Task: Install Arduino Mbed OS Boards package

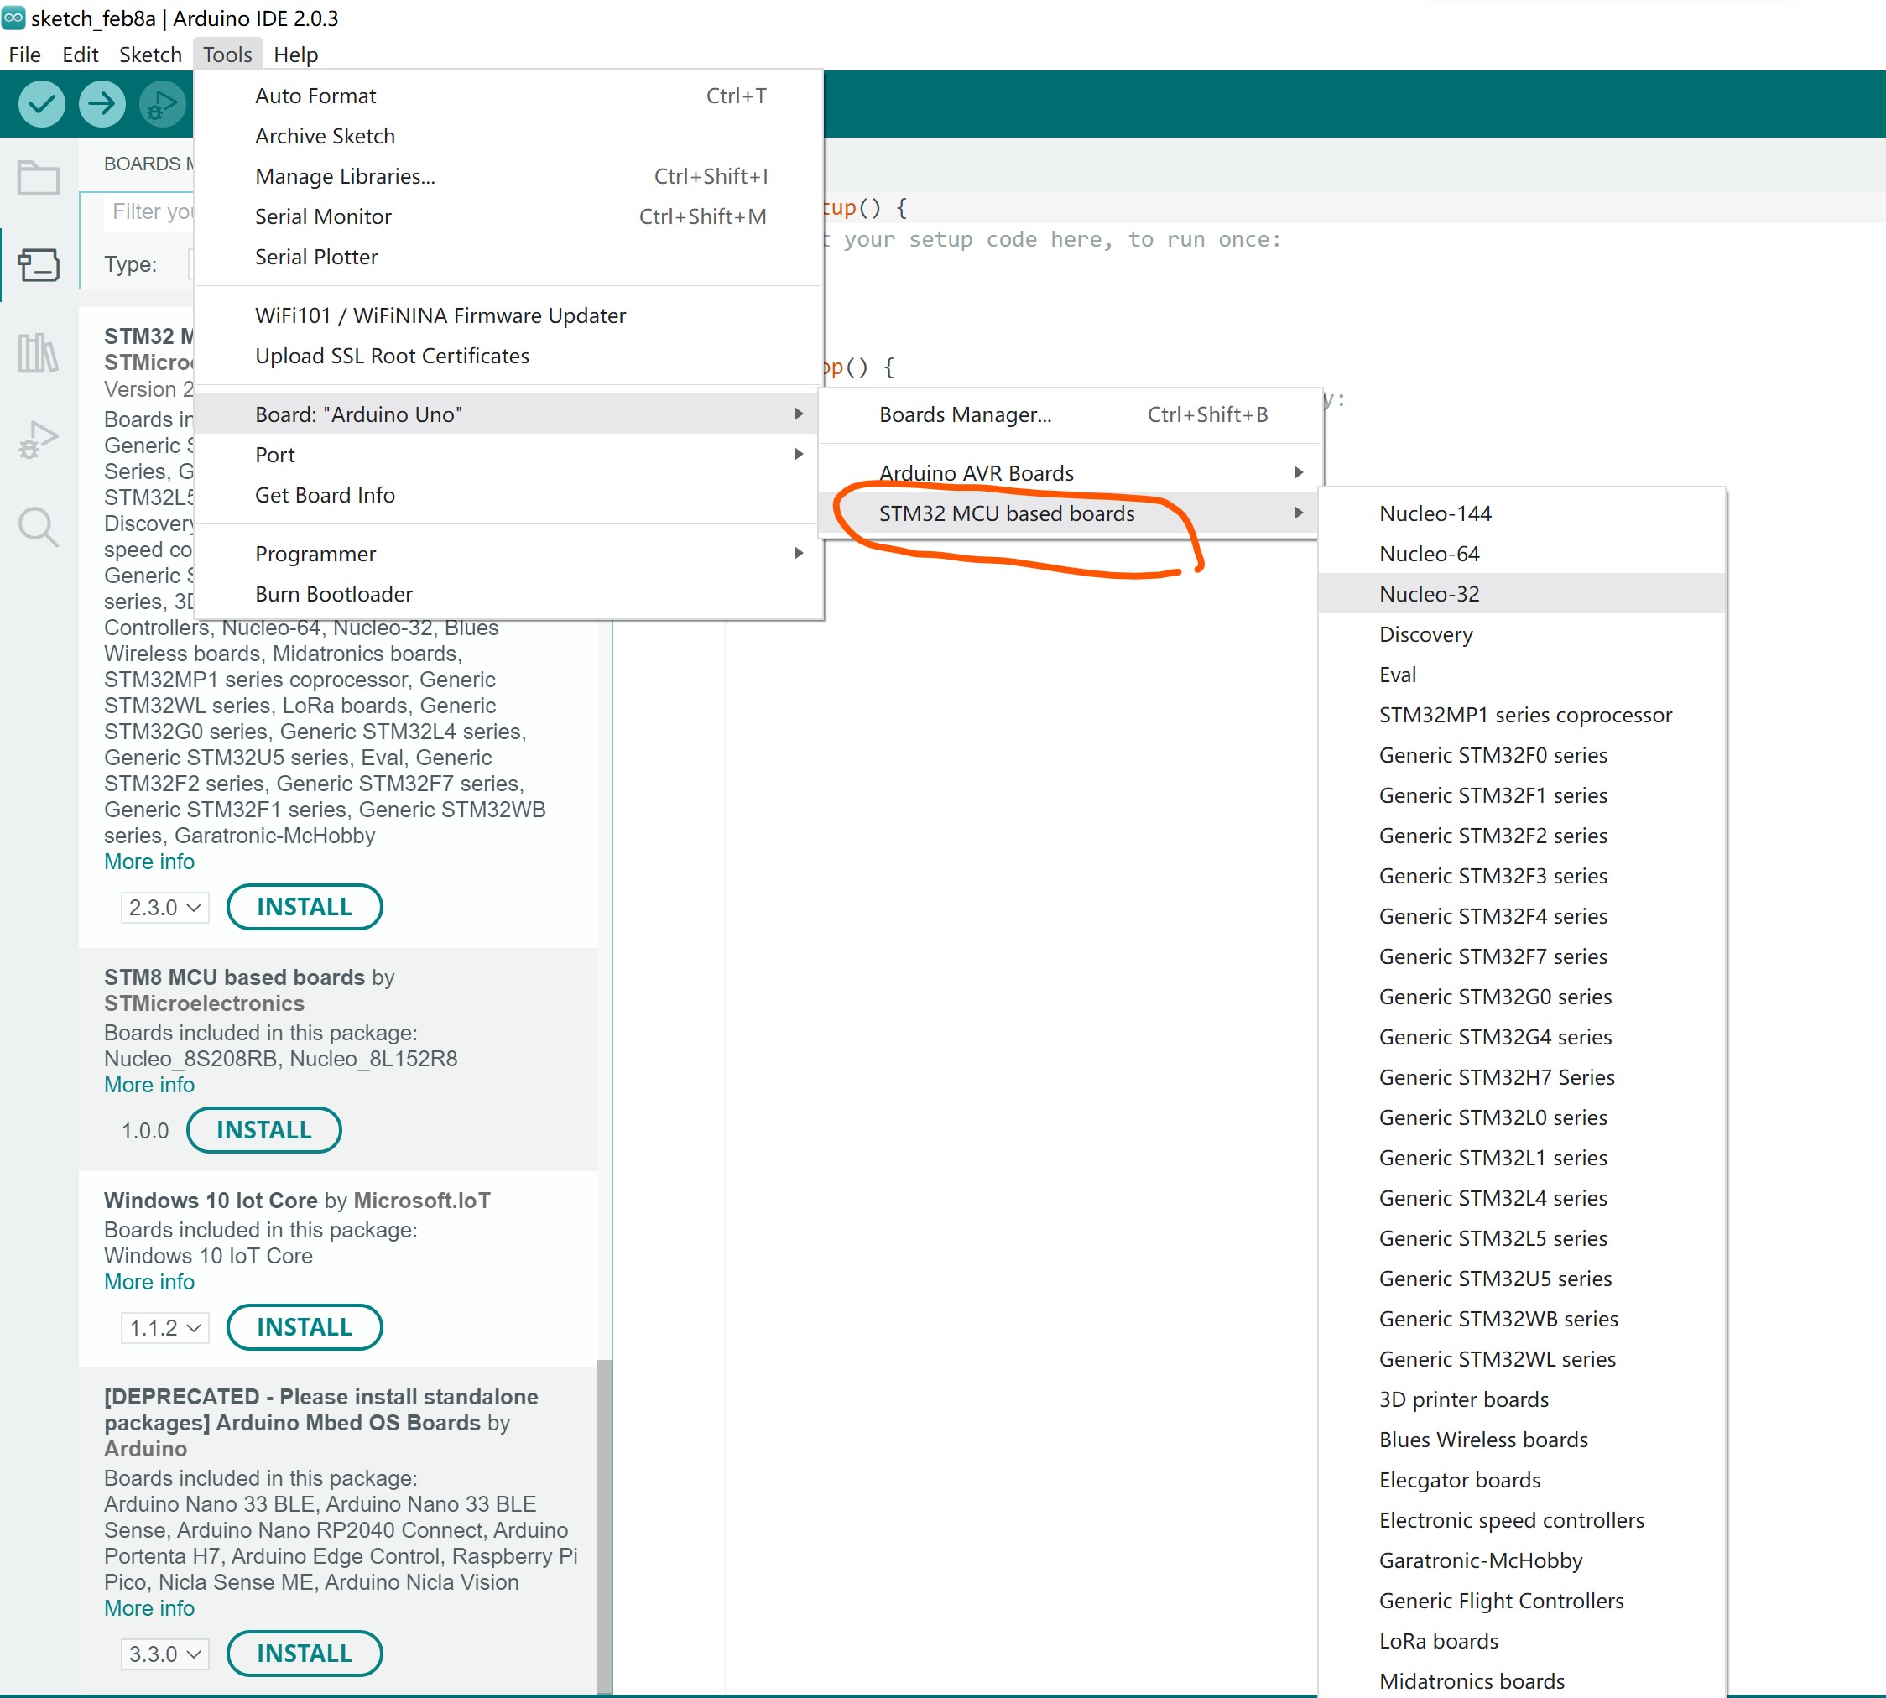Action: (305, 1654)
